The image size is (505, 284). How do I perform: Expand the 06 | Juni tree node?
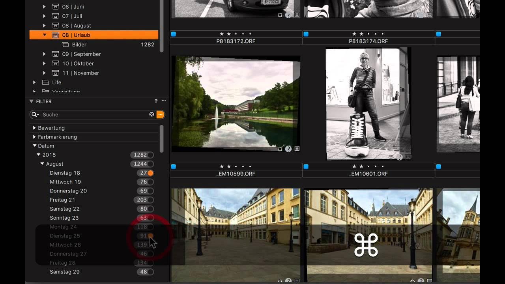44,7
